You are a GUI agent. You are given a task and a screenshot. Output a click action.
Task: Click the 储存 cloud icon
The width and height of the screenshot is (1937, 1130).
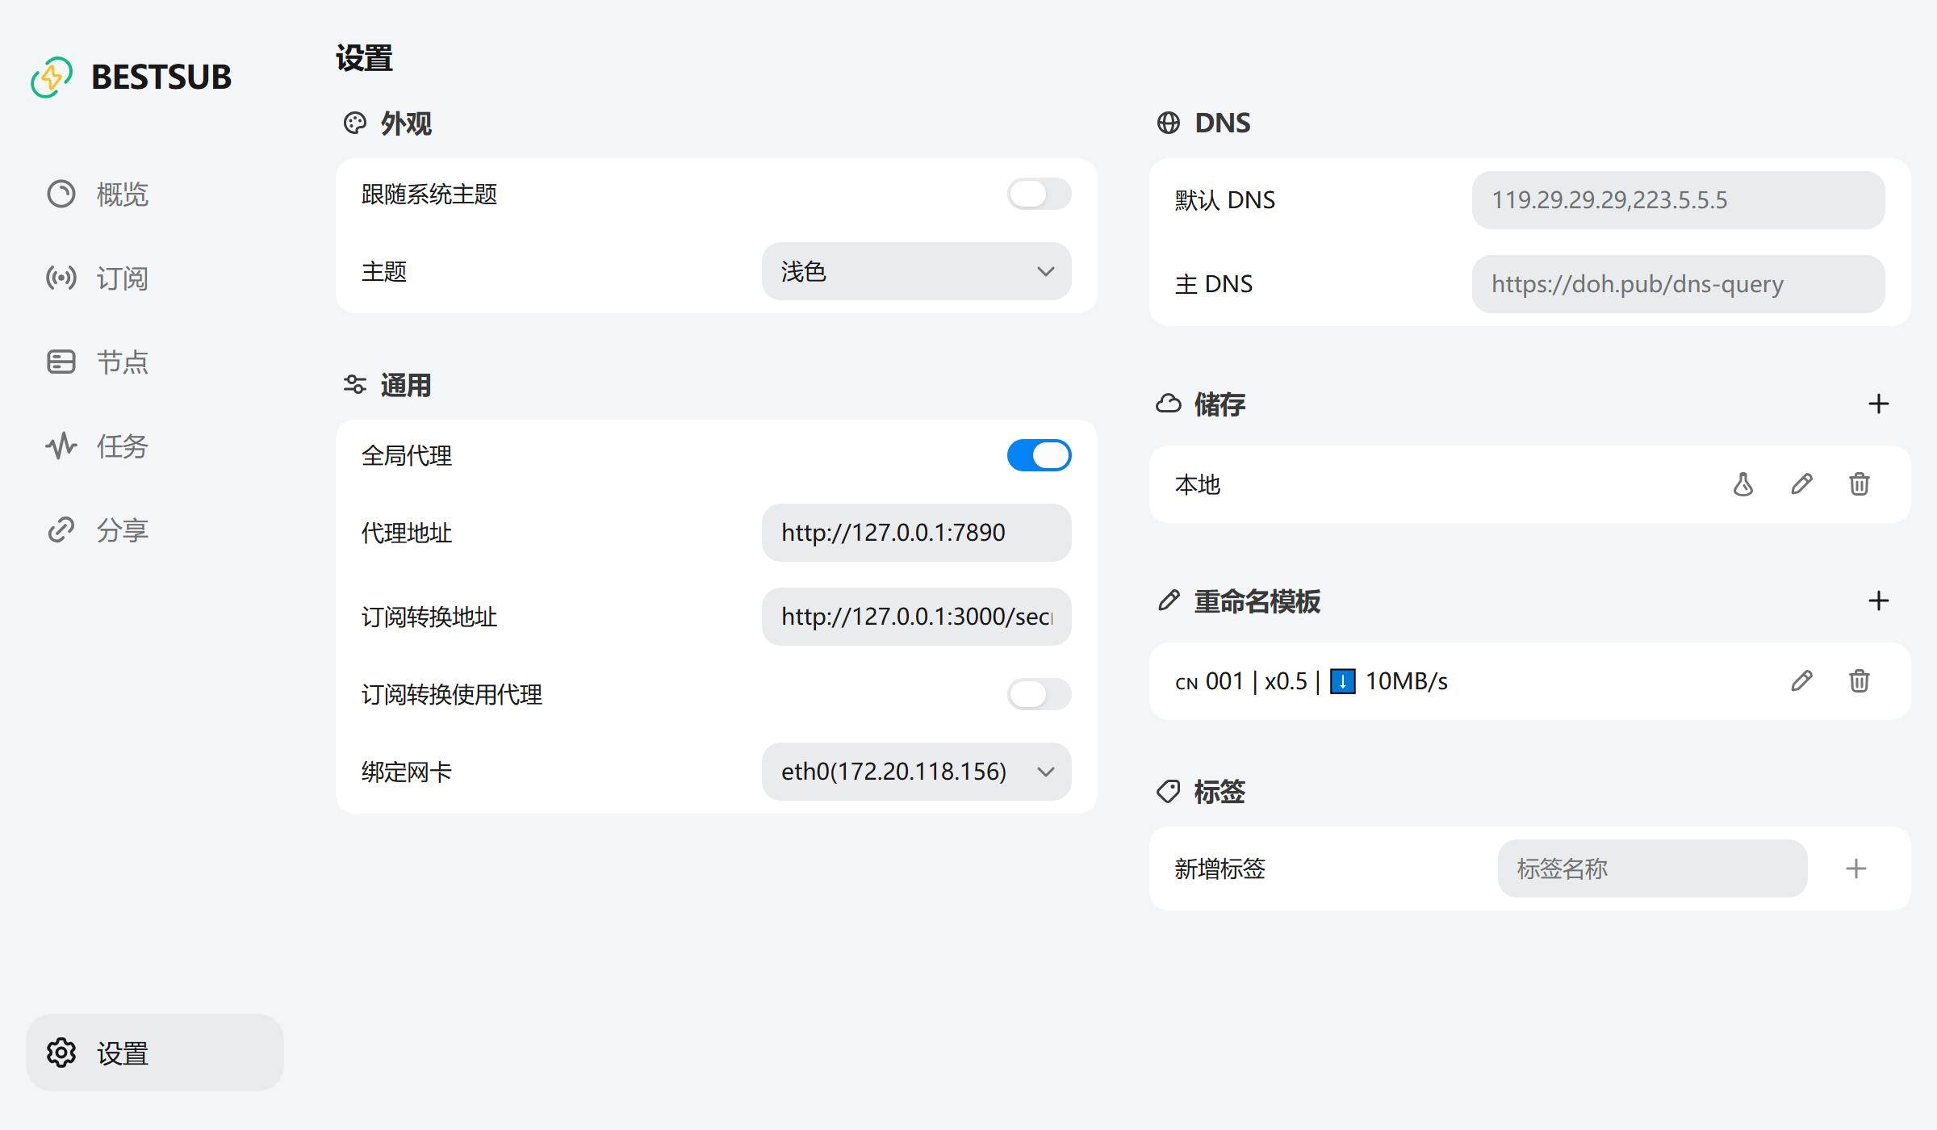click(x=1169, y=404)
